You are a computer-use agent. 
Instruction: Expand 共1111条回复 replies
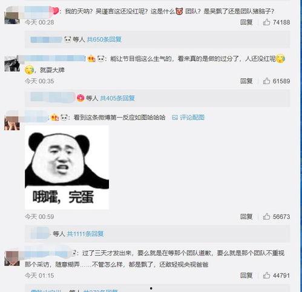tap(85, 234)
